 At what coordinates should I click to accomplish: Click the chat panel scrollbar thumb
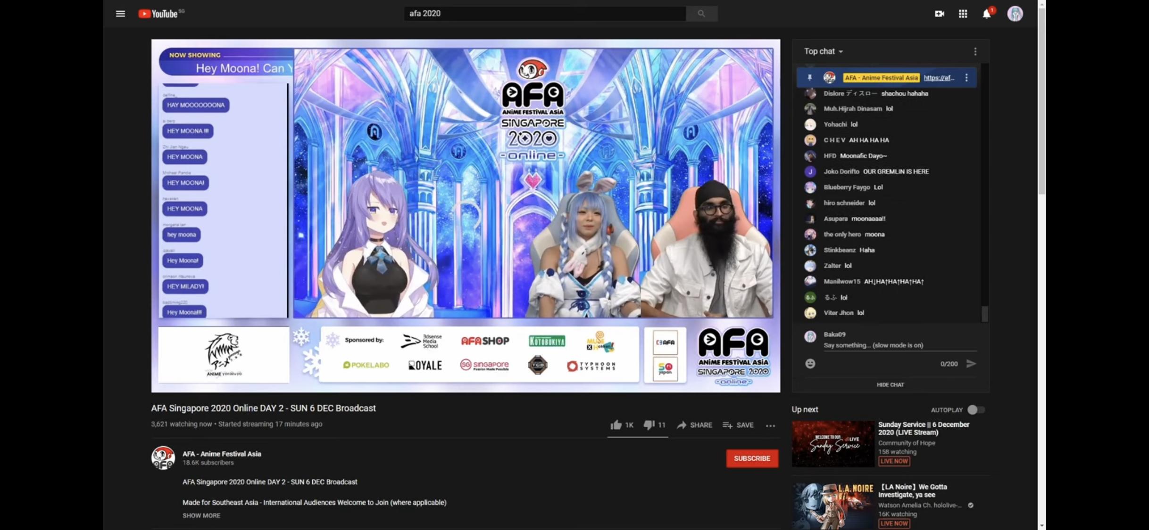984,314
